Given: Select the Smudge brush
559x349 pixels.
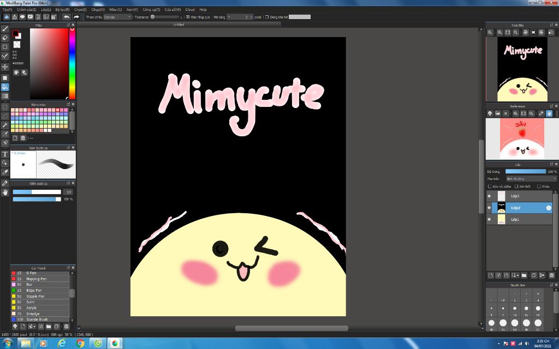Looking at the screenshot, I should pos(40,314).
